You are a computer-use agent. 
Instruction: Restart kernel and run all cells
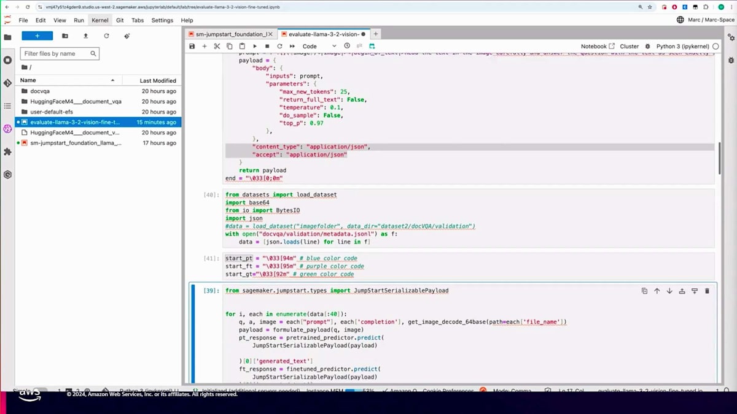[292, 46]
